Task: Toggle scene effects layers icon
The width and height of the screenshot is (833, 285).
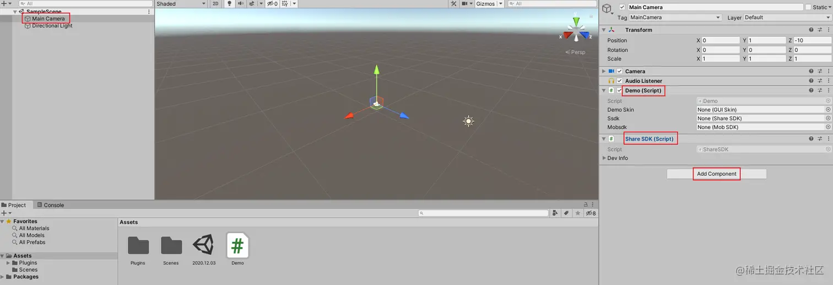Action: point(252,4)
